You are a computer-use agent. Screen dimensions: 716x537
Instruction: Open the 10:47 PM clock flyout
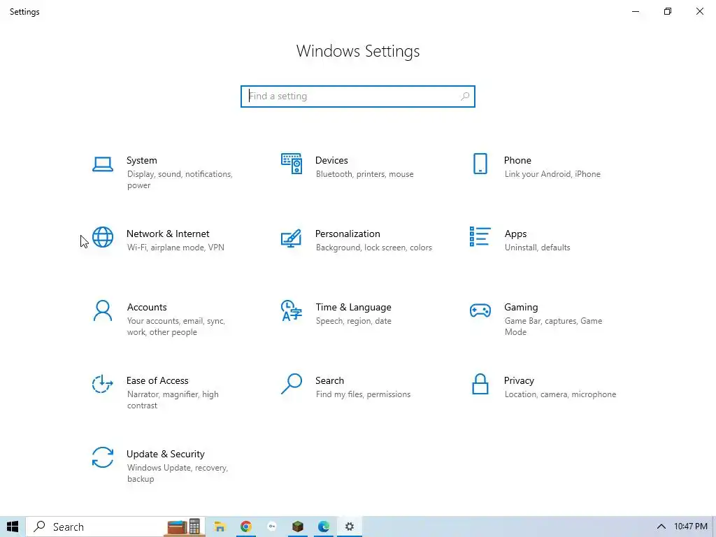pyautogui.click(x=690, y=527)
